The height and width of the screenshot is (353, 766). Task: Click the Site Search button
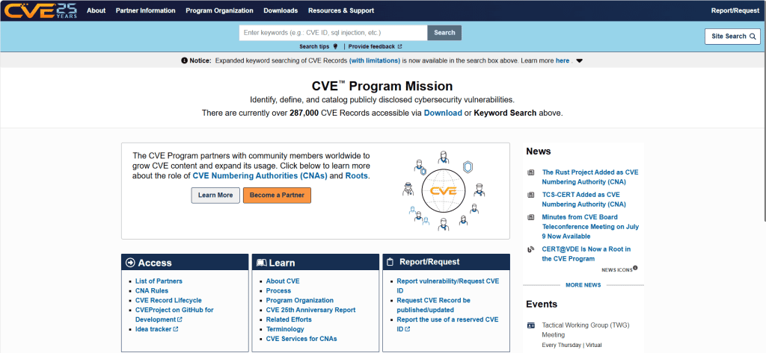(x=733, y=36)
